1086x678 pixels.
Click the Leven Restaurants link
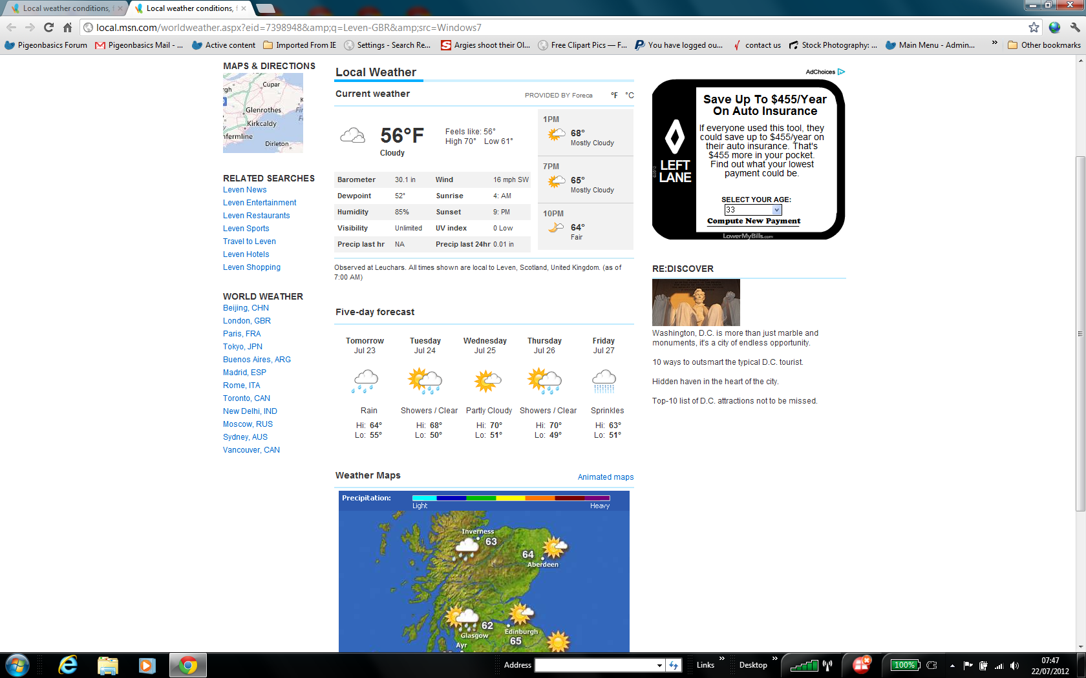click(x=256, y=216)
